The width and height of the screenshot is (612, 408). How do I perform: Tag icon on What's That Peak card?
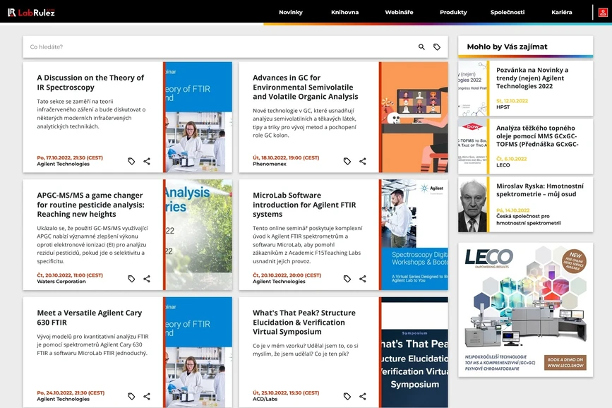(347, 396)
